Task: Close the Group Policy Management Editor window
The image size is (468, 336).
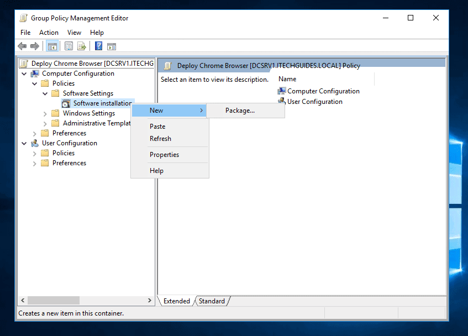Action: pyautogui.click(x=436, y=18)
